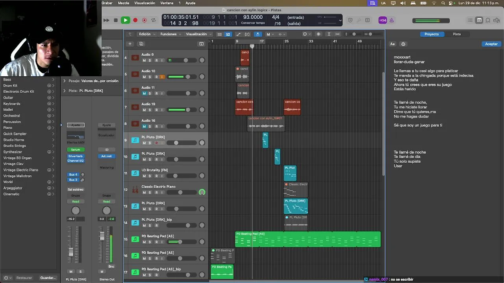Open the AdLimit plug-in slot
Screen dimensions: 504x283
107,156
